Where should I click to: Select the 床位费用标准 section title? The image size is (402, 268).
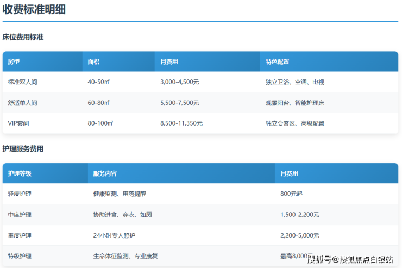(x=23, y=38)
